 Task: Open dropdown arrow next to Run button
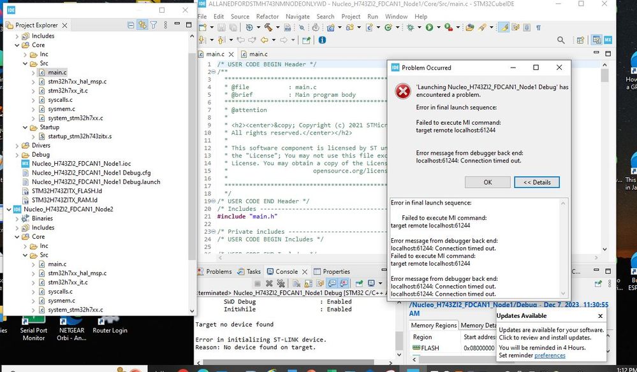coord(439,27)
